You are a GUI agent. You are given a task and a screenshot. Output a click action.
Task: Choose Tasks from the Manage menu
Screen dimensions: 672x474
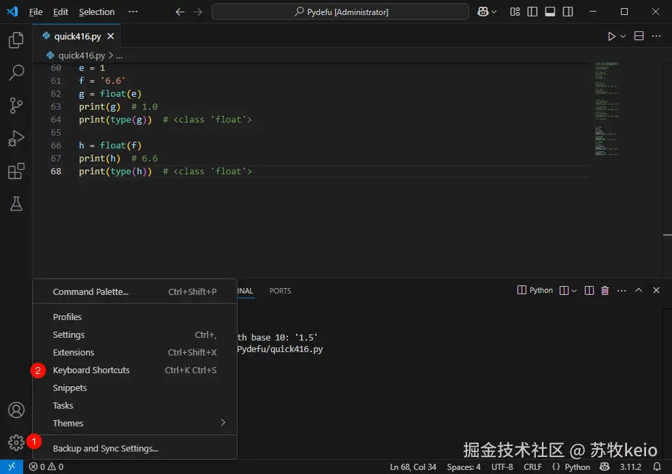tap(135, 405)
